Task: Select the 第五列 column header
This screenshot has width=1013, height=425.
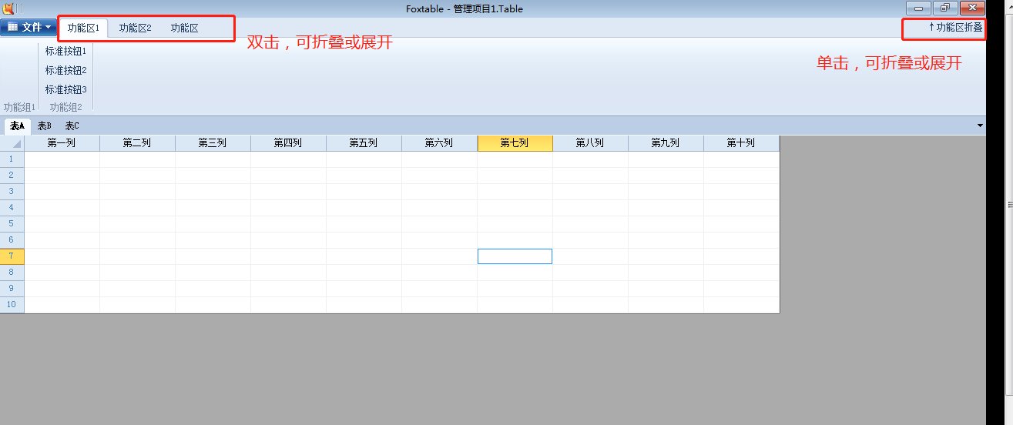Action: click(x=364, y=143)
